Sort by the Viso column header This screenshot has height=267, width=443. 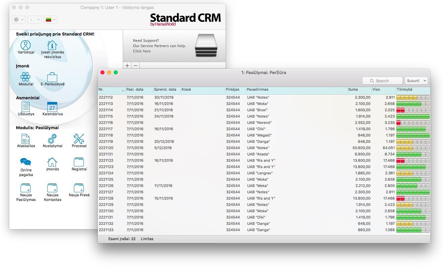pos(383,90)
